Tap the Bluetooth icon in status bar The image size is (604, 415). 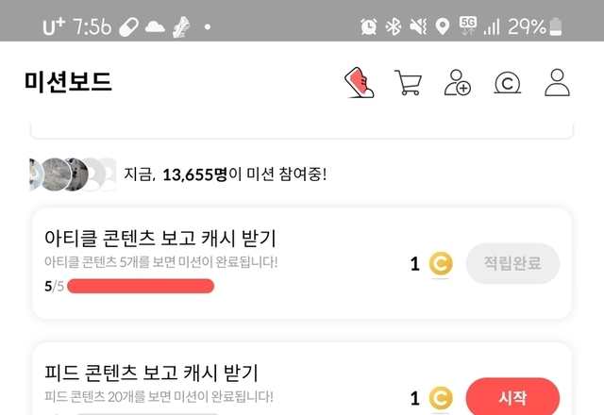pyautogui.click(x=394, y=26)
